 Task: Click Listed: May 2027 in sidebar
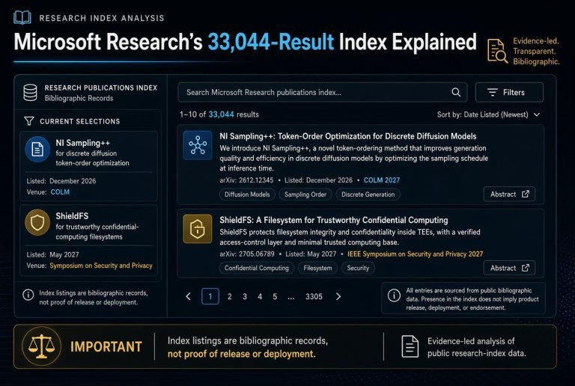pos(52,254)
